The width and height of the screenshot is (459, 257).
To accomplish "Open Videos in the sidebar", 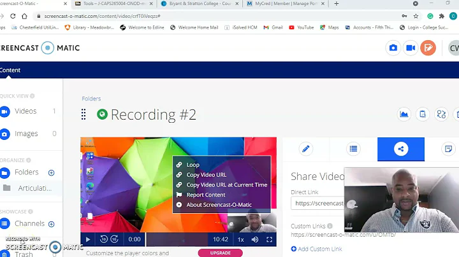I will [x=25, y=111].
